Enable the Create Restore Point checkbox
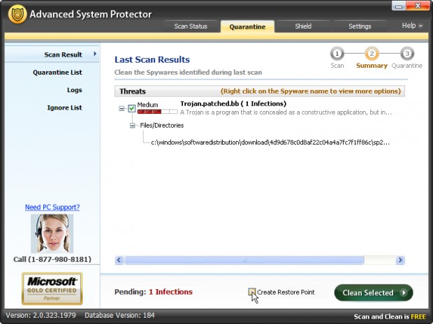The width and height of the screenshot is (433, 324). pyautogui.click(x=252, y=292)
